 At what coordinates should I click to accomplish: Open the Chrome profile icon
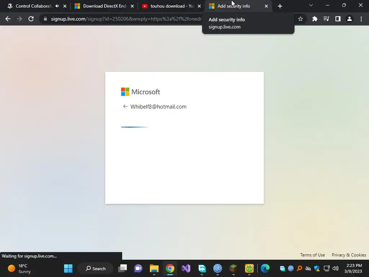click(350, 19)
